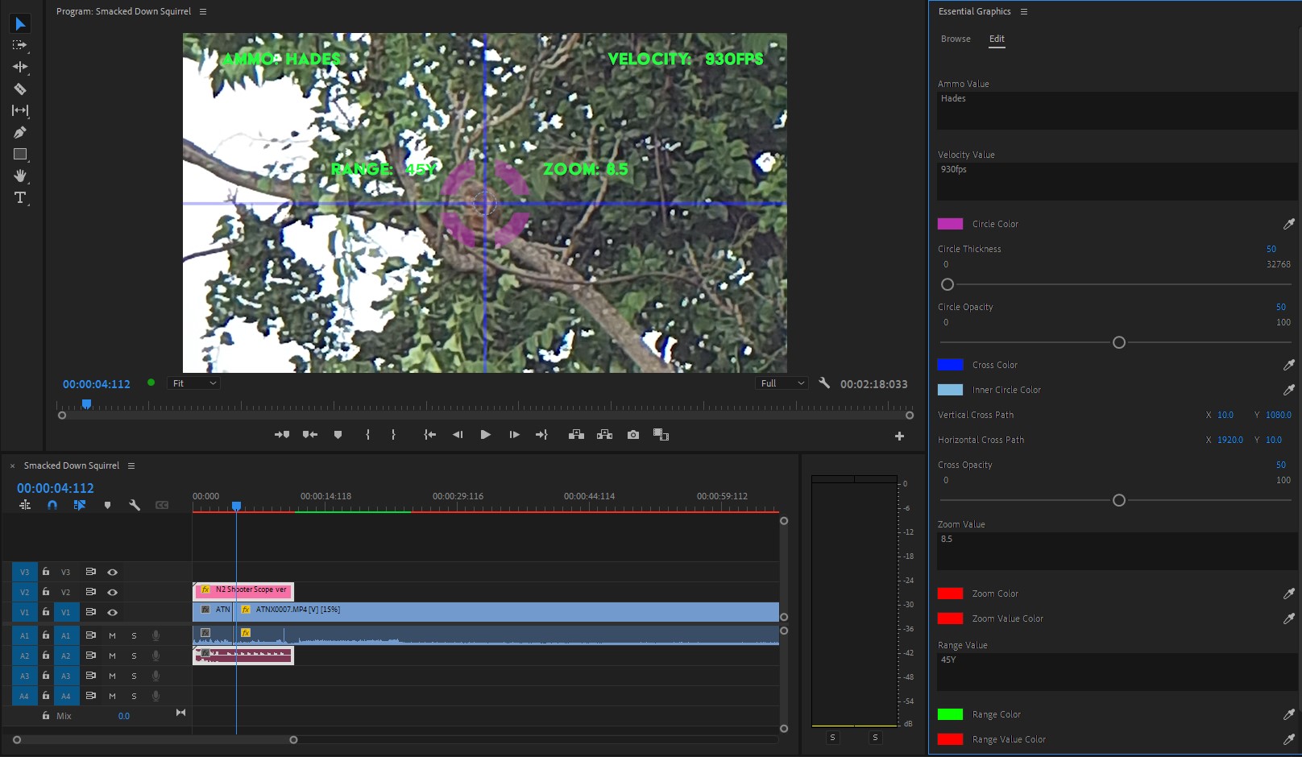
Task: Click the Add Marker button in Program Monitor
Action: 338,435
